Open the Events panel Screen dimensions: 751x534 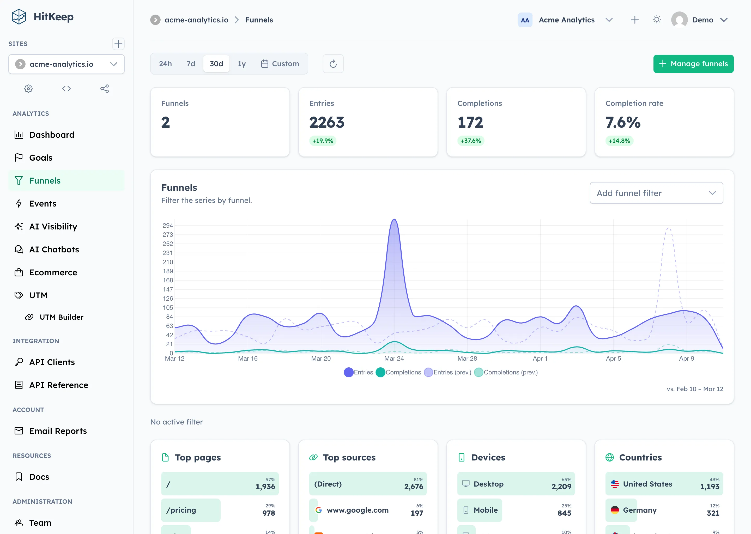[x=43, y=203]
